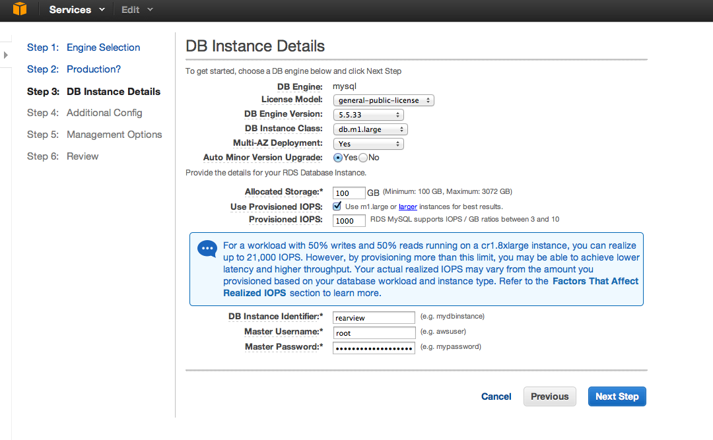
Task: Go to Step 1: Engine Selection
Action: pyautogui.click(x=83, y=47)
